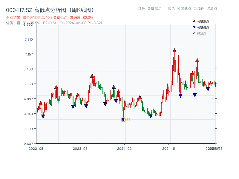Screen dimensions: 239x179
Task: Click the grey 优质：否 info line
Action: [54, 23]
